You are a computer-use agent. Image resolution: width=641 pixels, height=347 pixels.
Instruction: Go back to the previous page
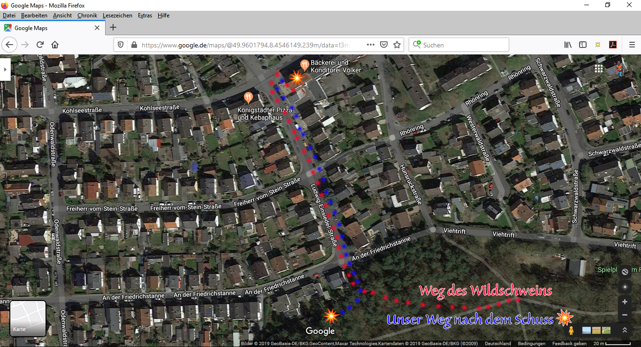click(x=9, y=45)
